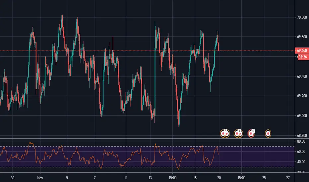Click the 15:00 label between 20 and 25
This screenshot has height=182, width=309.
coord(241,178)
